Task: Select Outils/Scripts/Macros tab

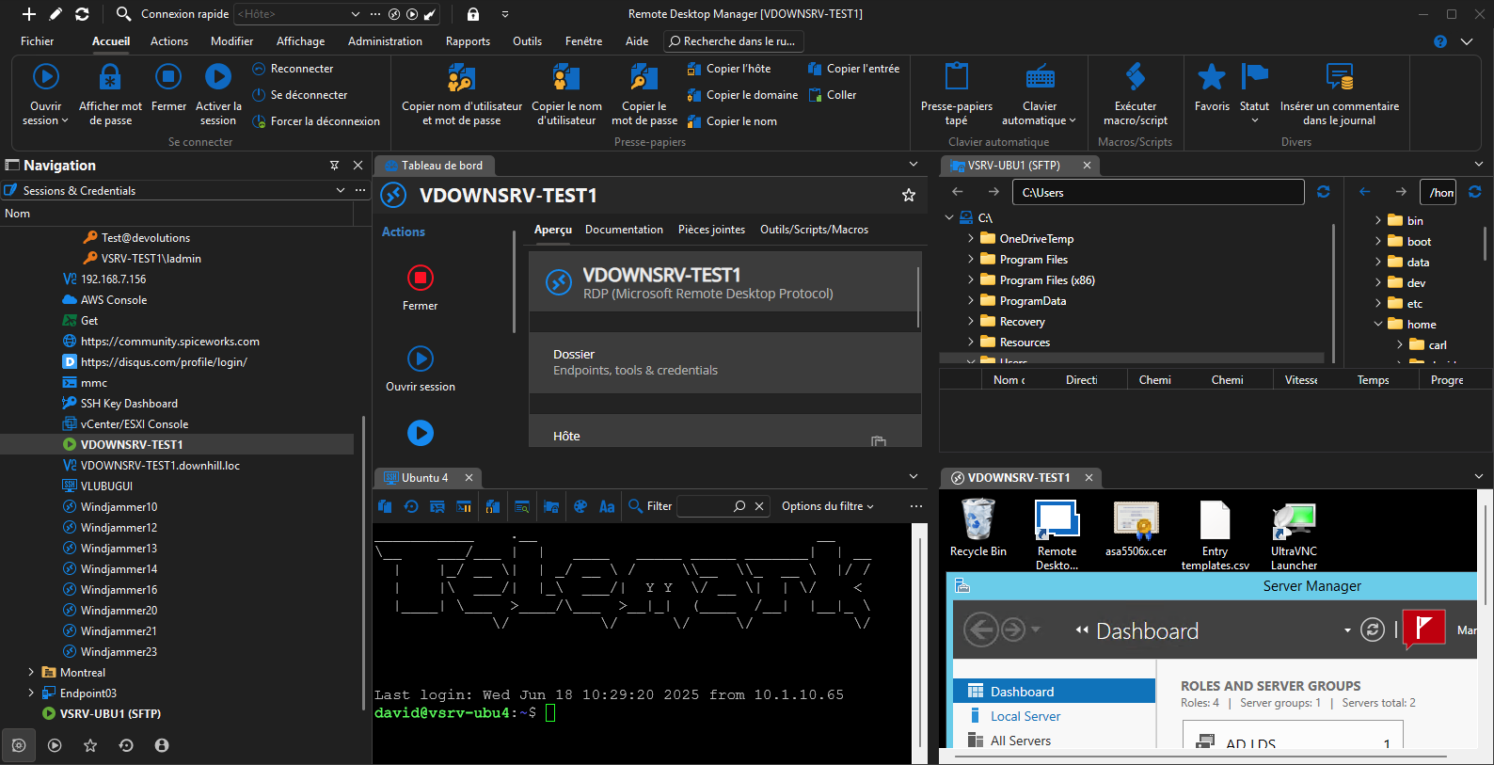Action: point(815,230)
